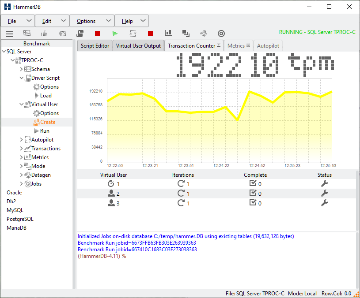The height and width of the screenshot is (298, 360).
Task: Click the Datagen upward arrows icon
Action: 204,34
